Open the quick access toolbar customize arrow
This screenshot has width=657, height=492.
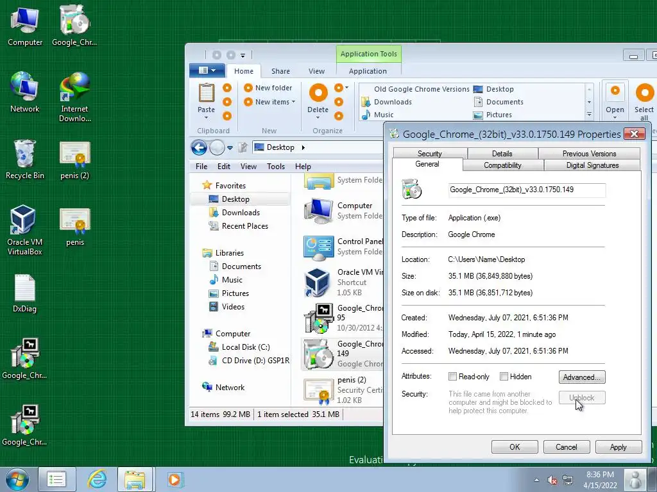(243, 55)
